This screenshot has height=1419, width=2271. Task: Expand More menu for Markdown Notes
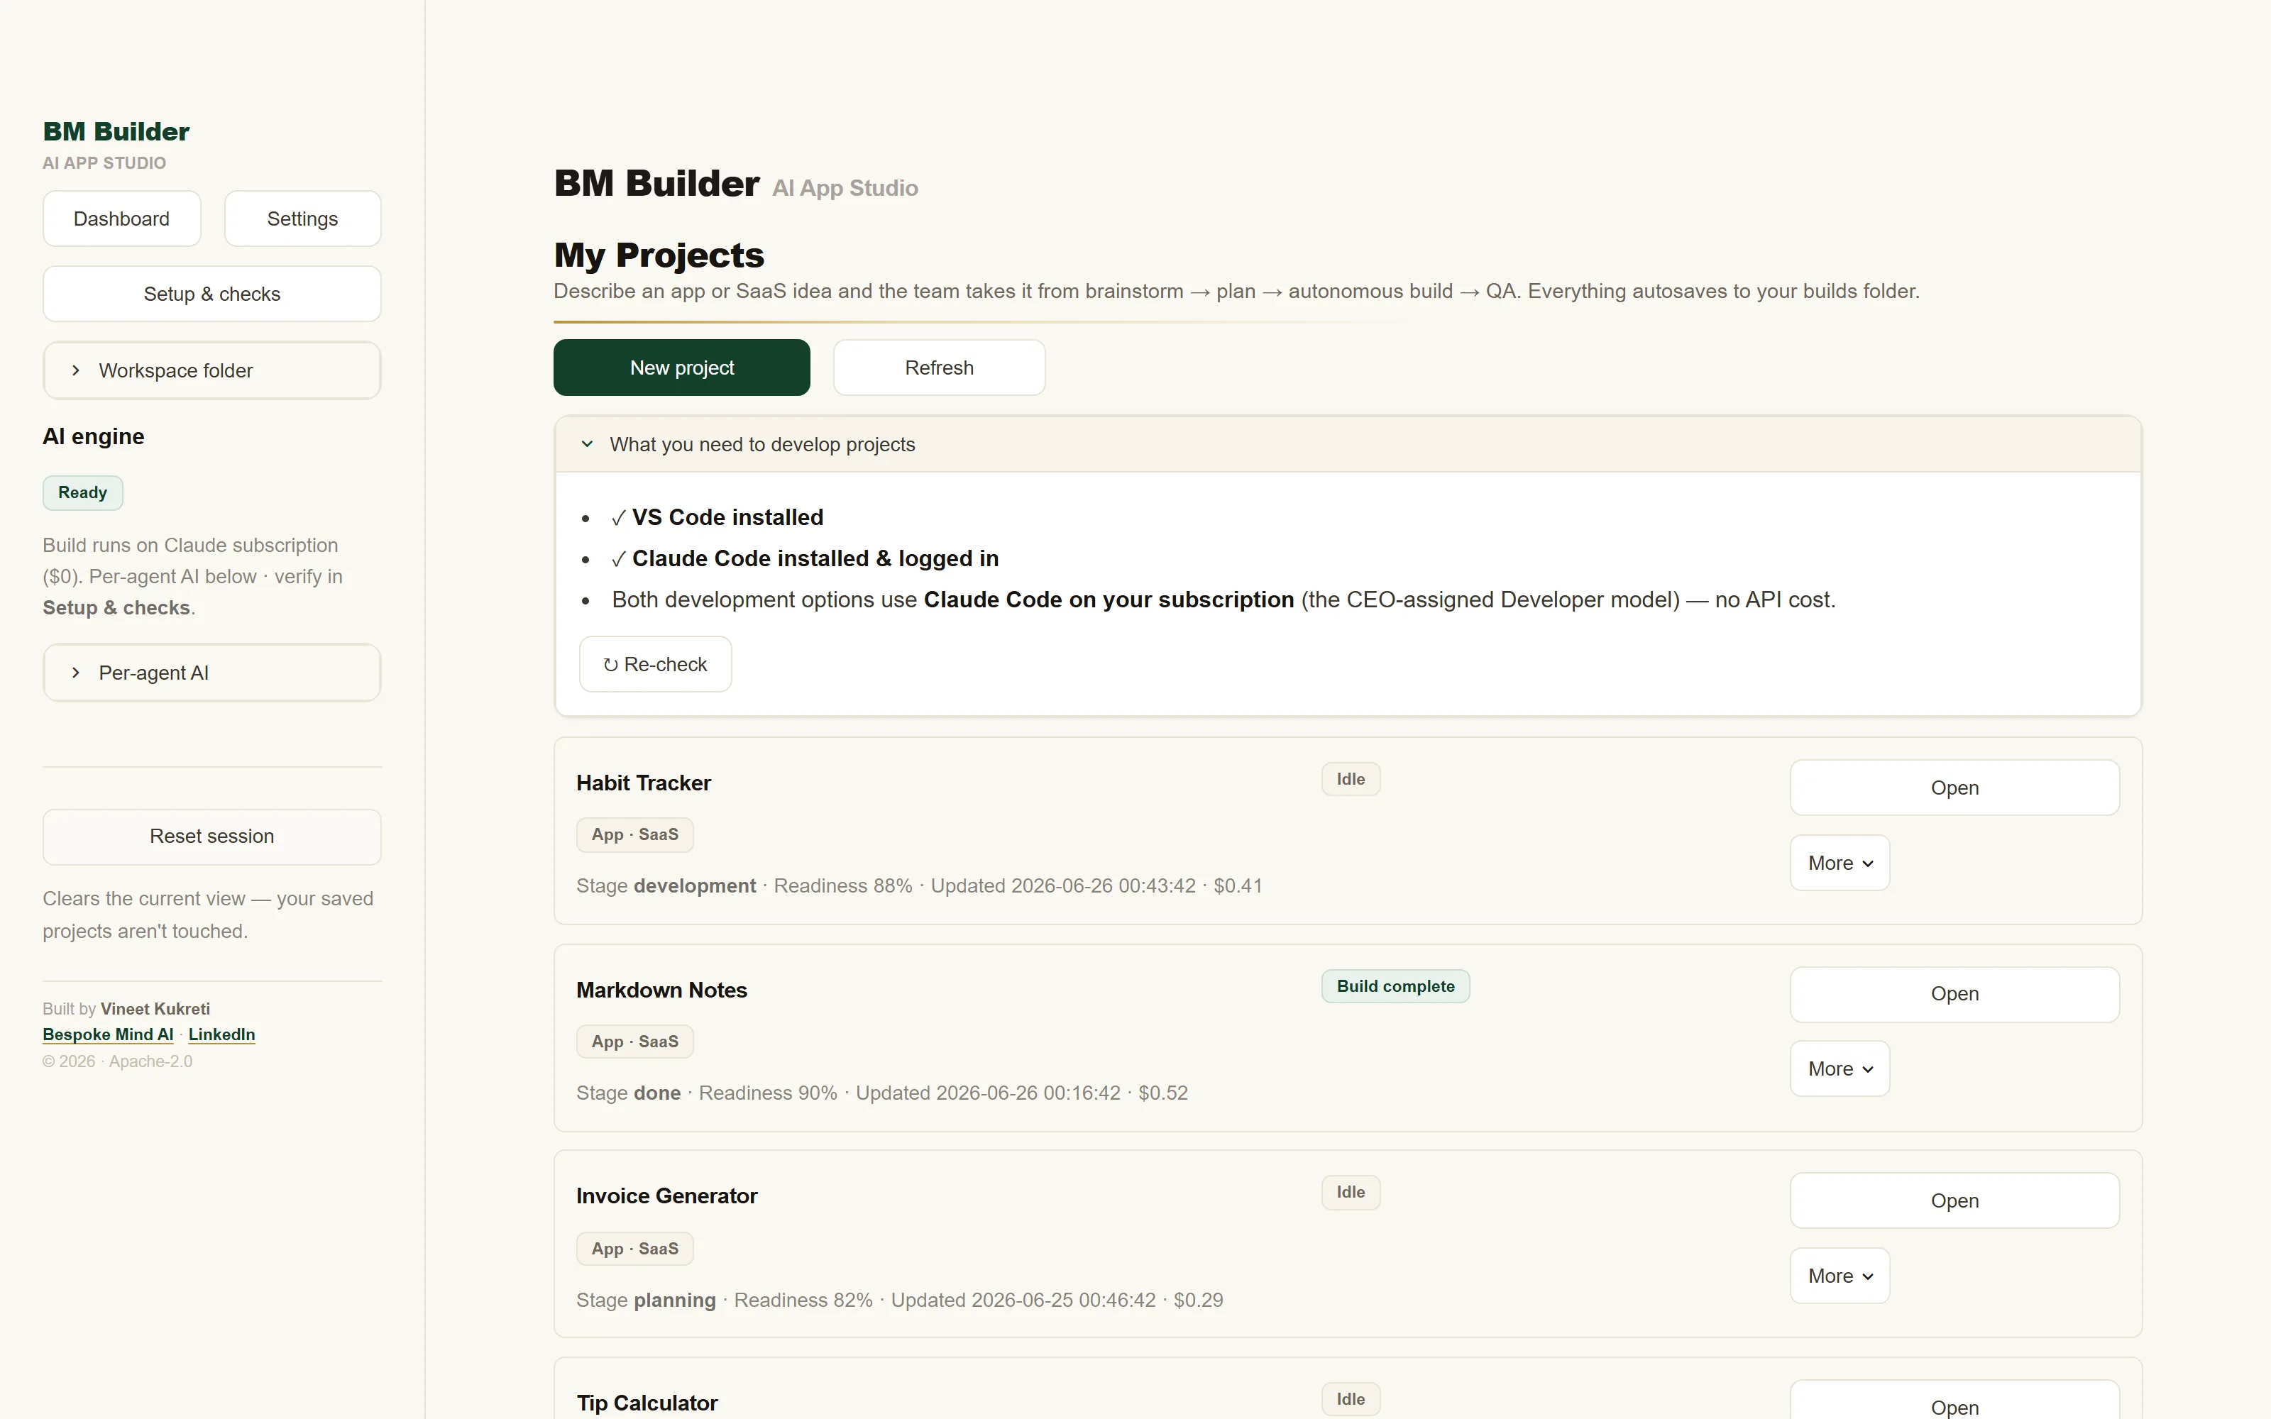1840,1069
